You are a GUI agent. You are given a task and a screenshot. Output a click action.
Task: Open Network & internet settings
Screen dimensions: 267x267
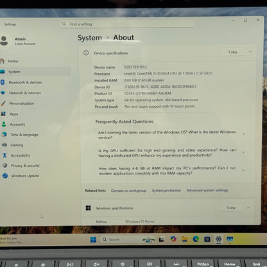tap(25, 93)
